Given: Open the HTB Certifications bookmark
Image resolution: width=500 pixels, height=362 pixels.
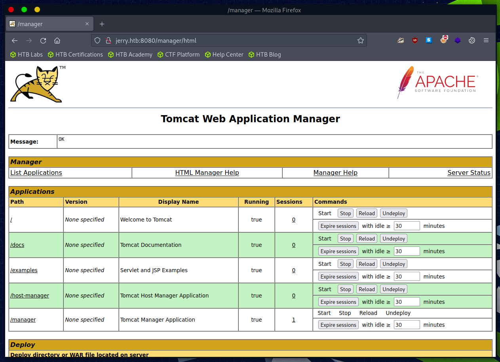Looking at the screenshot, I should (x=75, y=55).
